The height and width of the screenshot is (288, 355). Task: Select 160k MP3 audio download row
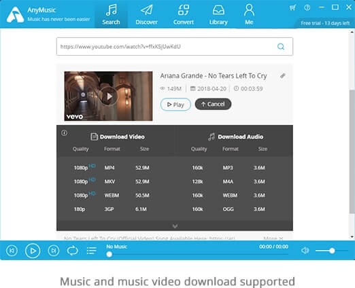229,168
